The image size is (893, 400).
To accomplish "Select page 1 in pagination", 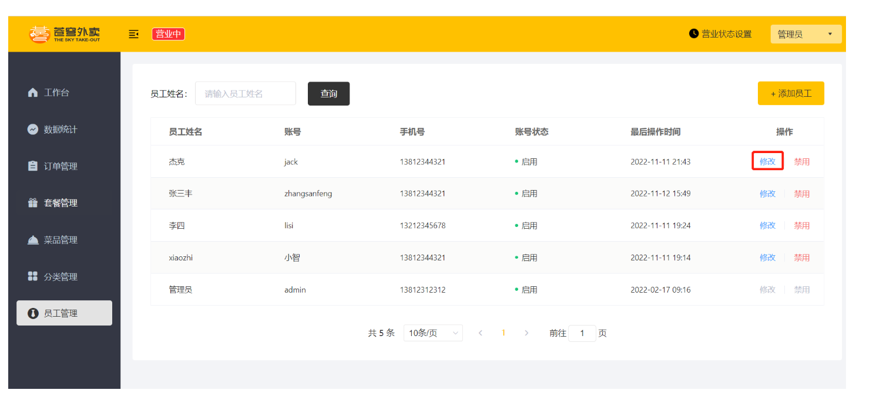I will tap(503, 333).
